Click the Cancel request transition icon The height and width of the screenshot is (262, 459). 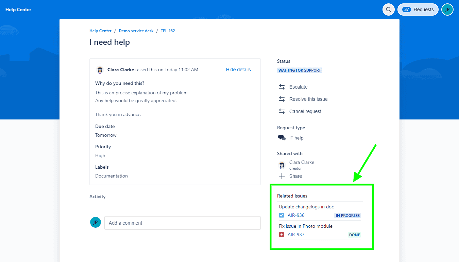coord(282,111)
